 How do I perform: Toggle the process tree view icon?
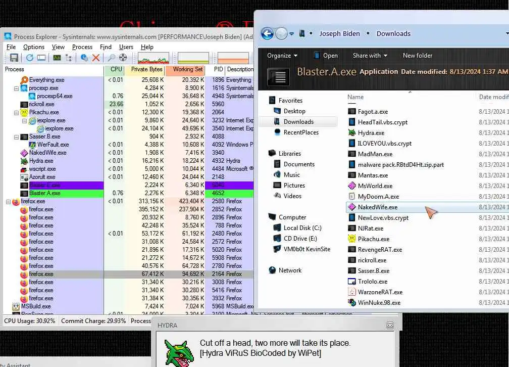[x=69, y=58]
